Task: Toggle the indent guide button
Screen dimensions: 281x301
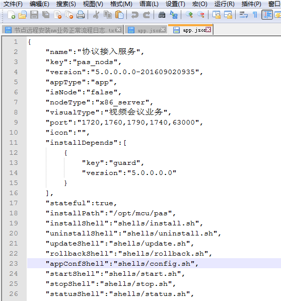Action: point(267,15)
